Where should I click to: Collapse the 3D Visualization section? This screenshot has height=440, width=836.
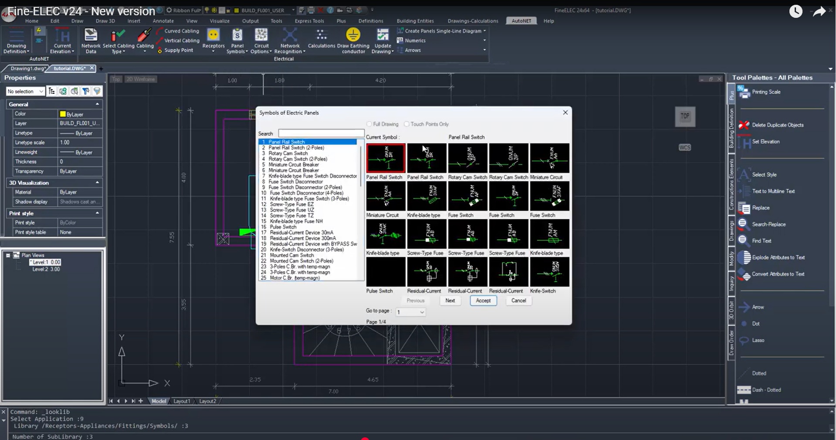pos(97,183)
